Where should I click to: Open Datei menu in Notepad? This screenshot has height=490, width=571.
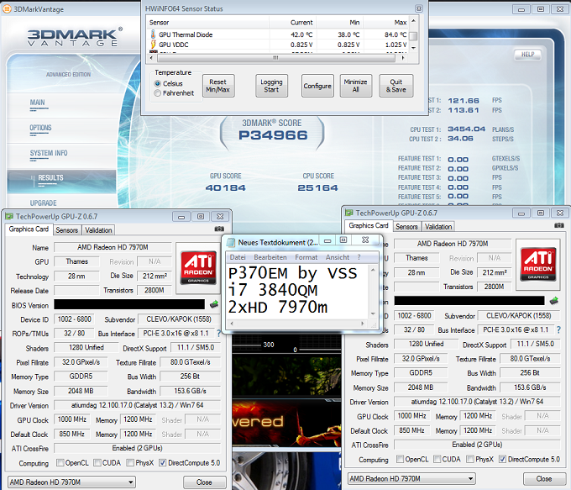(x=238, y=257)
